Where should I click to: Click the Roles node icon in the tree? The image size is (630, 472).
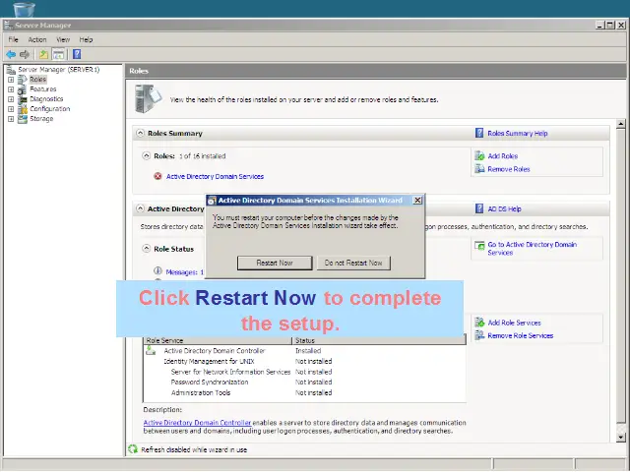[x=23, y=80]
